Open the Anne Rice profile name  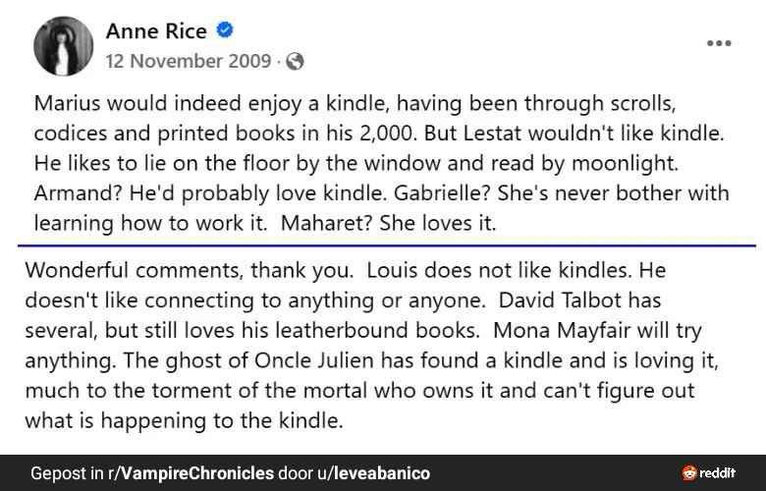coord(156,31)
